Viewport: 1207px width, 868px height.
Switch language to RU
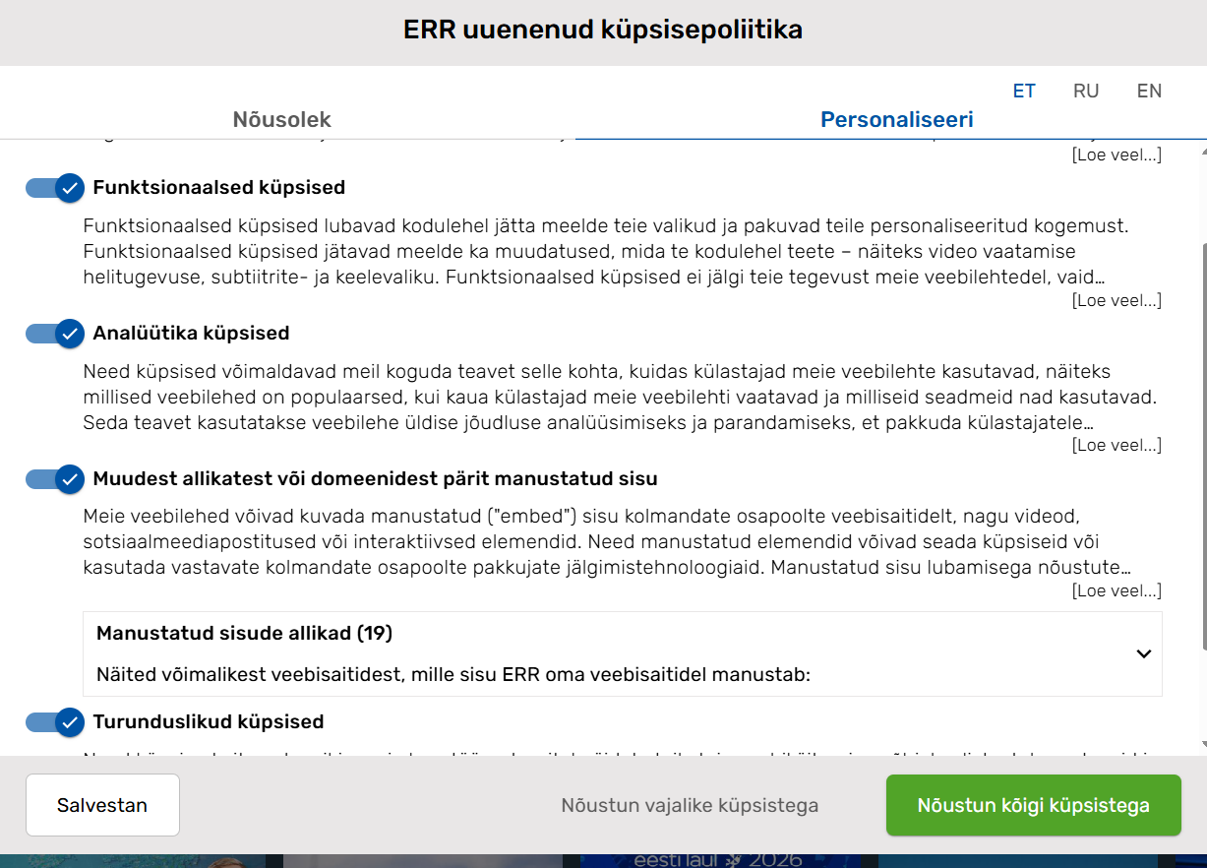tap(1086, 92)
